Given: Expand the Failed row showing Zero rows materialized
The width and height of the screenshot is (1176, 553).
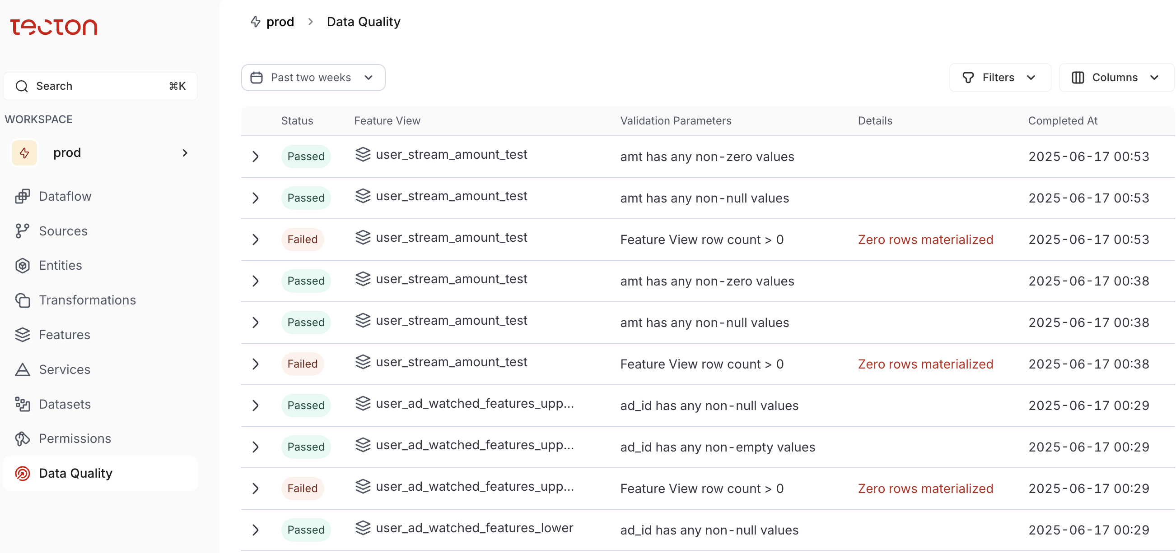Looking at the screenshot, I should 255,240.
